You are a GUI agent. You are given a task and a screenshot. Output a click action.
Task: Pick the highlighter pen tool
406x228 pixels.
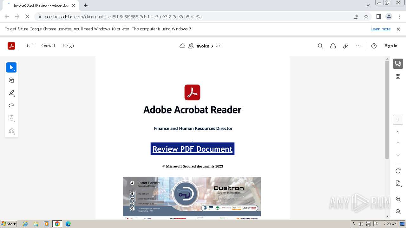pos(11,93)
